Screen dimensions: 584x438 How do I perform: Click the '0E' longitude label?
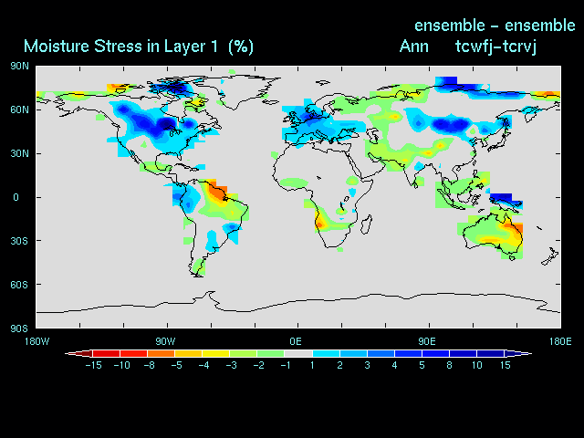coord(296,341)
